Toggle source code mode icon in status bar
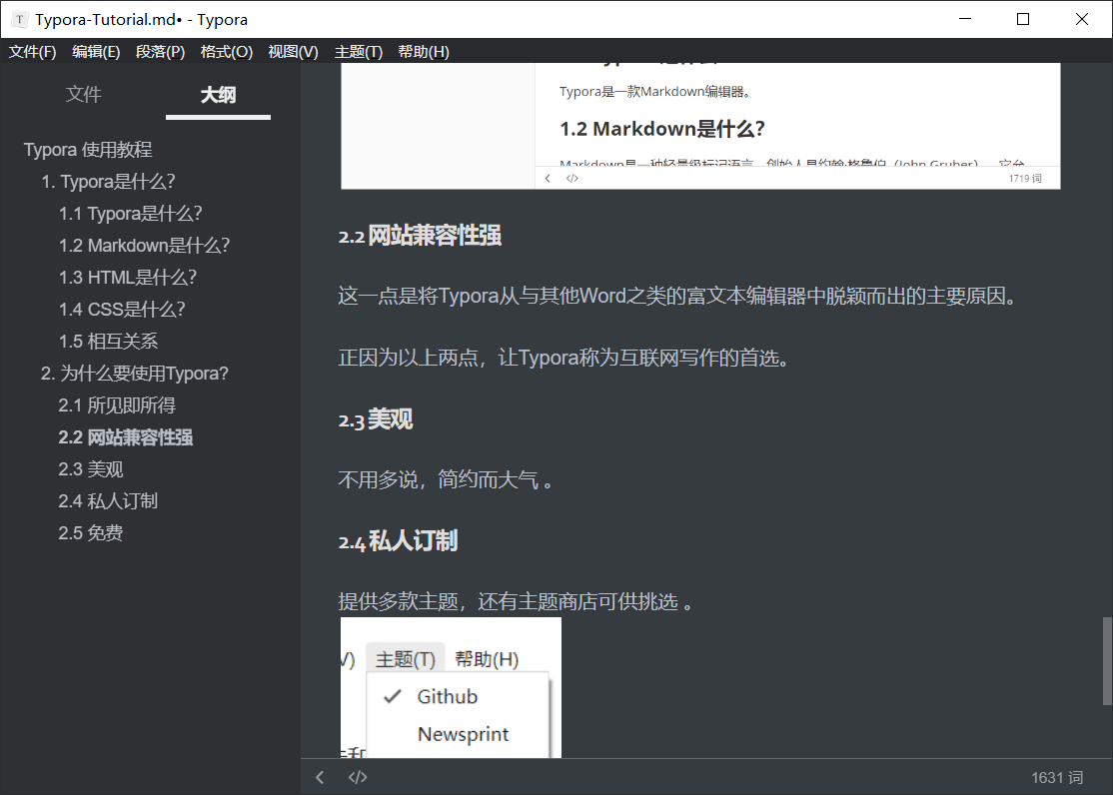1113x795 pixels. (358, 777)
